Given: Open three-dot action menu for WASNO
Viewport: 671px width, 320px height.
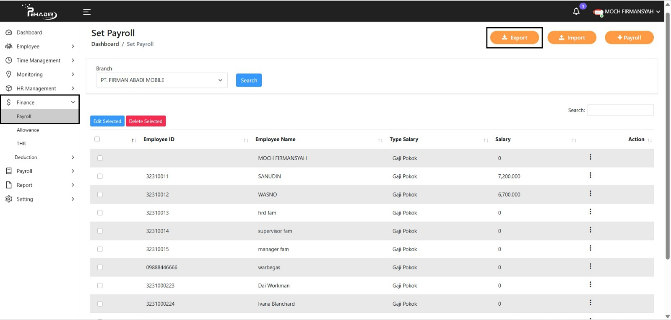Looking at the screenshot, I should tap(590, 194).
